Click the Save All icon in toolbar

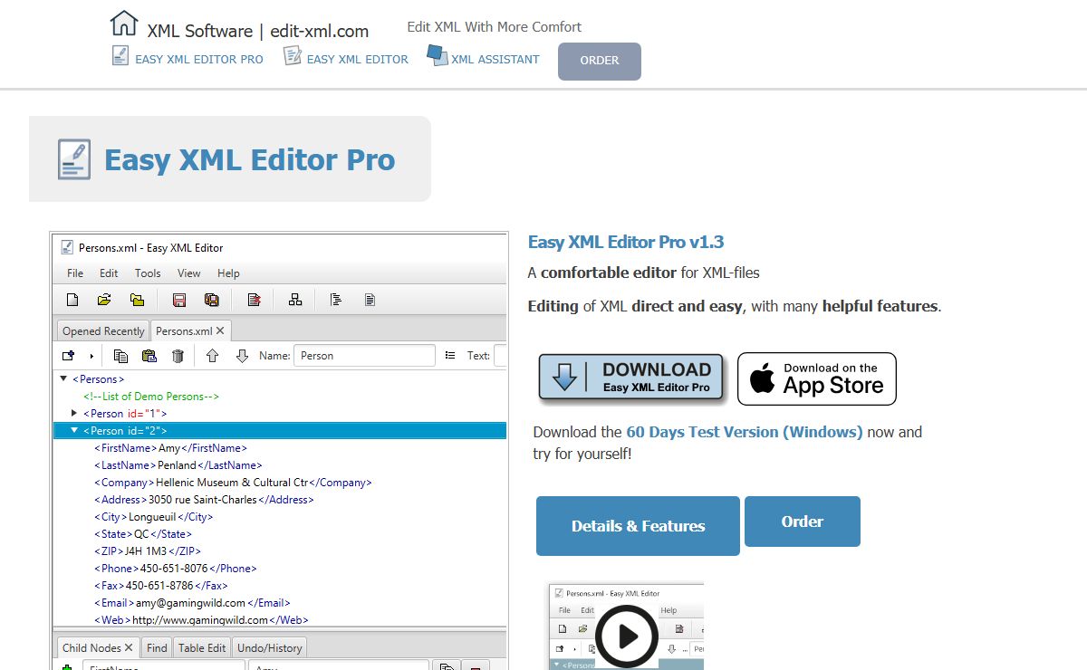[212, 300]
